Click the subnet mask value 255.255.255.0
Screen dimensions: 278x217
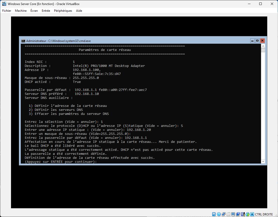pos(86,78)
